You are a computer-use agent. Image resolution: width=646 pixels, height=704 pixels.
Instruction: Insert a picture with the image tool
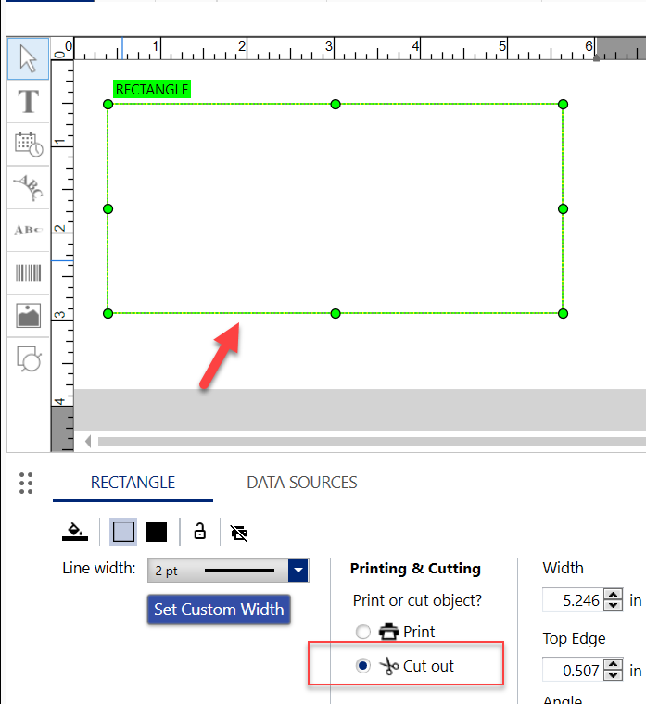click(x=28, y=316)
